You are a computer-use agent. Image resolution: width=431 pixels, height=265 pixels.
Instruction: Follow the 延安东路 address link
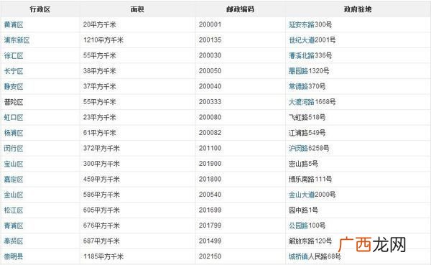[x=302, y=24]
